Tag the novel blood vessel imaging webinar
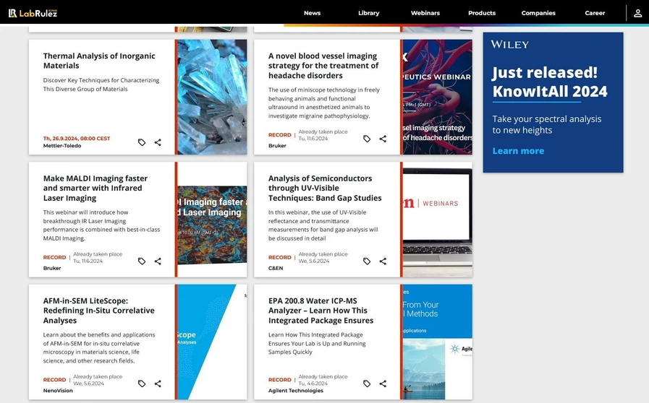The width and height of the screenshot is (649, 403). coord(367,139)
